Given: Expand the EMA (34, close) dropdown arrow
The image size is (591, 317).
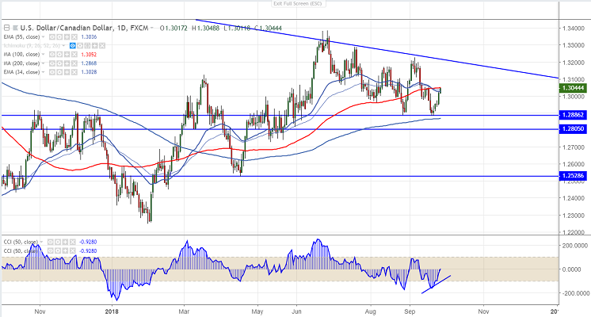Looking at the screenshot, I should (44, 72).
